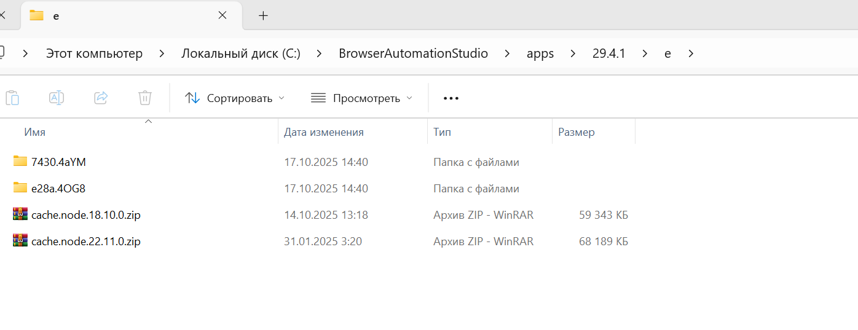Click type cell of e28a.4OG8 row
This screenshot has height=330, width=858.
coord(476,189)
